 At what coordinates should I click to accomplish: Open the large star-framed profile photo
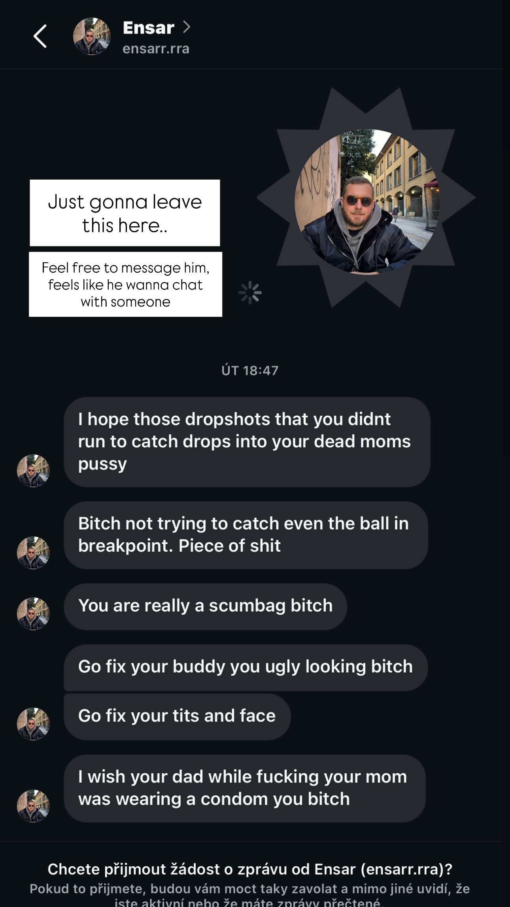pyautogui.click(x=367, y=202)
